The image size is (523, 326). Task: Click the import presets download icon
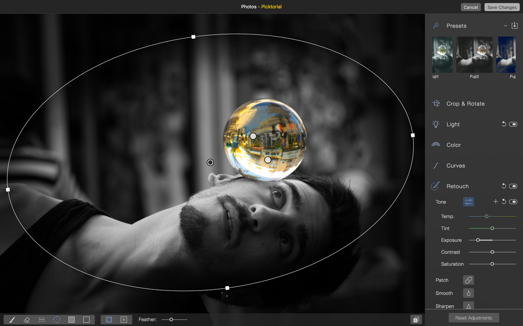(515, 25)
